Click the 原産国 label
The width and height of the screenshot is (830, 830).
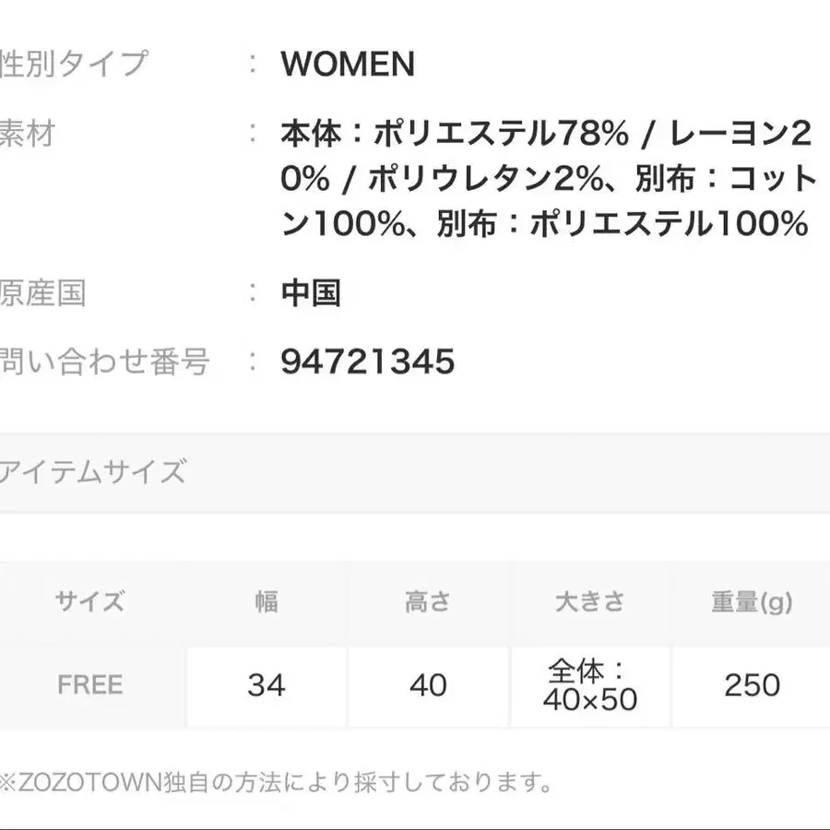[43, 293]
